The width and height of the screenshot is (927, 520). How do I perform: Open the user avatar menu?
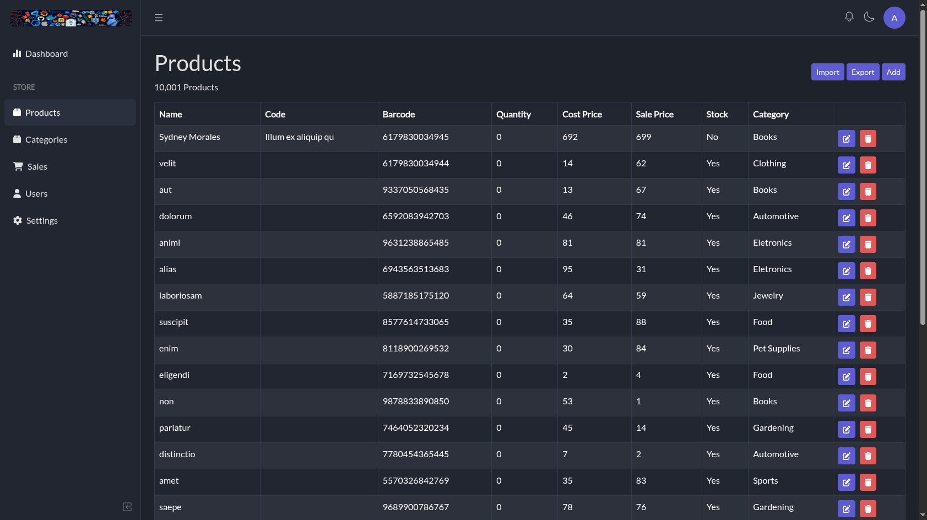pyautogui.click(x=895, y=18)
